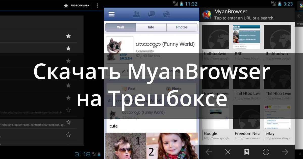
Task: Tap the 11:32 clock in status bar
Action: 191,4
